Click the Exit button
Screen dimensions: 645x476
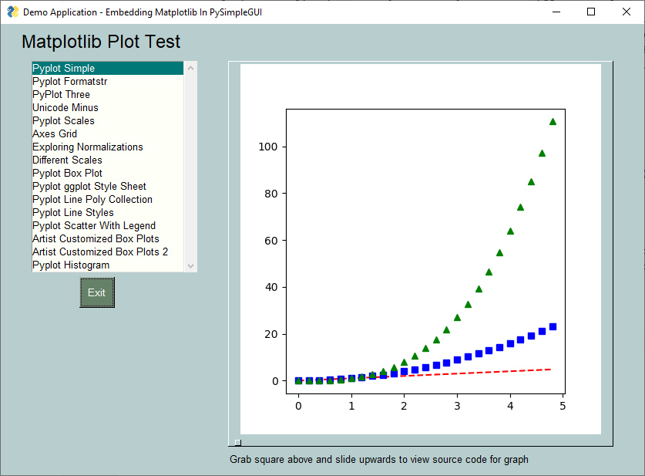[96, 292]
